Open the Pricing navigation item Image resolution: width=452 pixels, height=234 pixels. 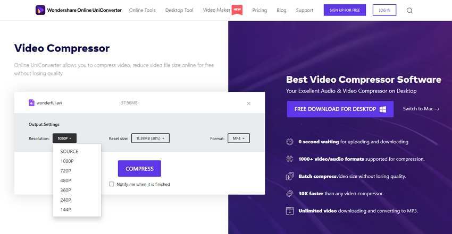tap(260, 10)
